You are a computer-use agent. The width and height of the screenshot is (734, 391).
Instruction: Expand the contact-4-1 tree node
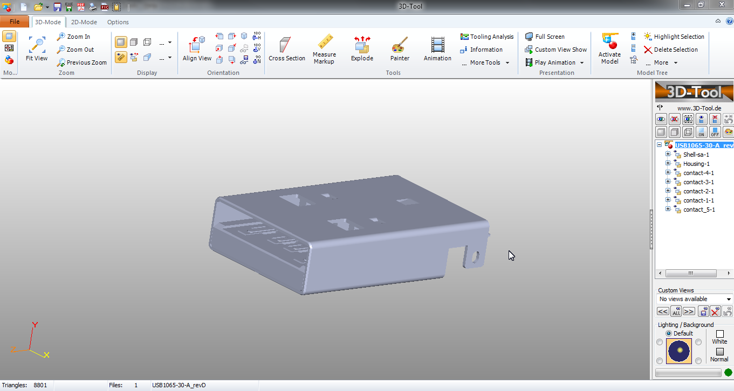pos(668,172)
